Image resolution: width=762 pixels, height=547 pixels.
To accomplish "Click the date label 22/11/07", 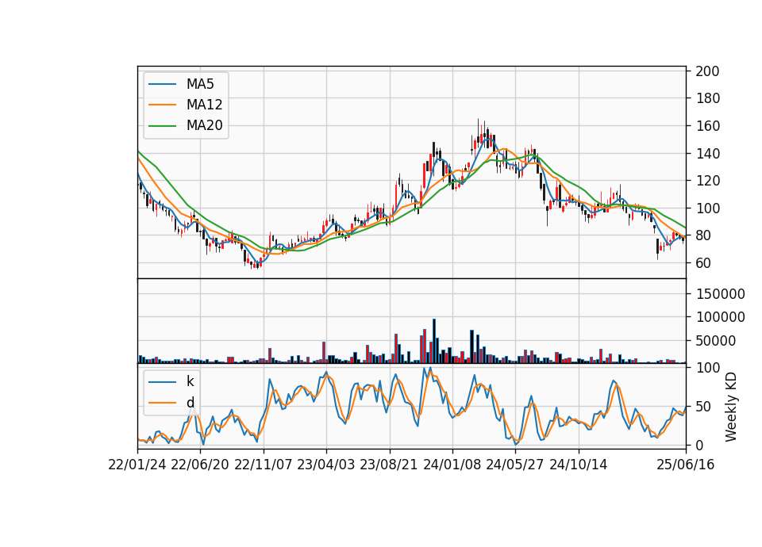I will (x=264, y=465).
